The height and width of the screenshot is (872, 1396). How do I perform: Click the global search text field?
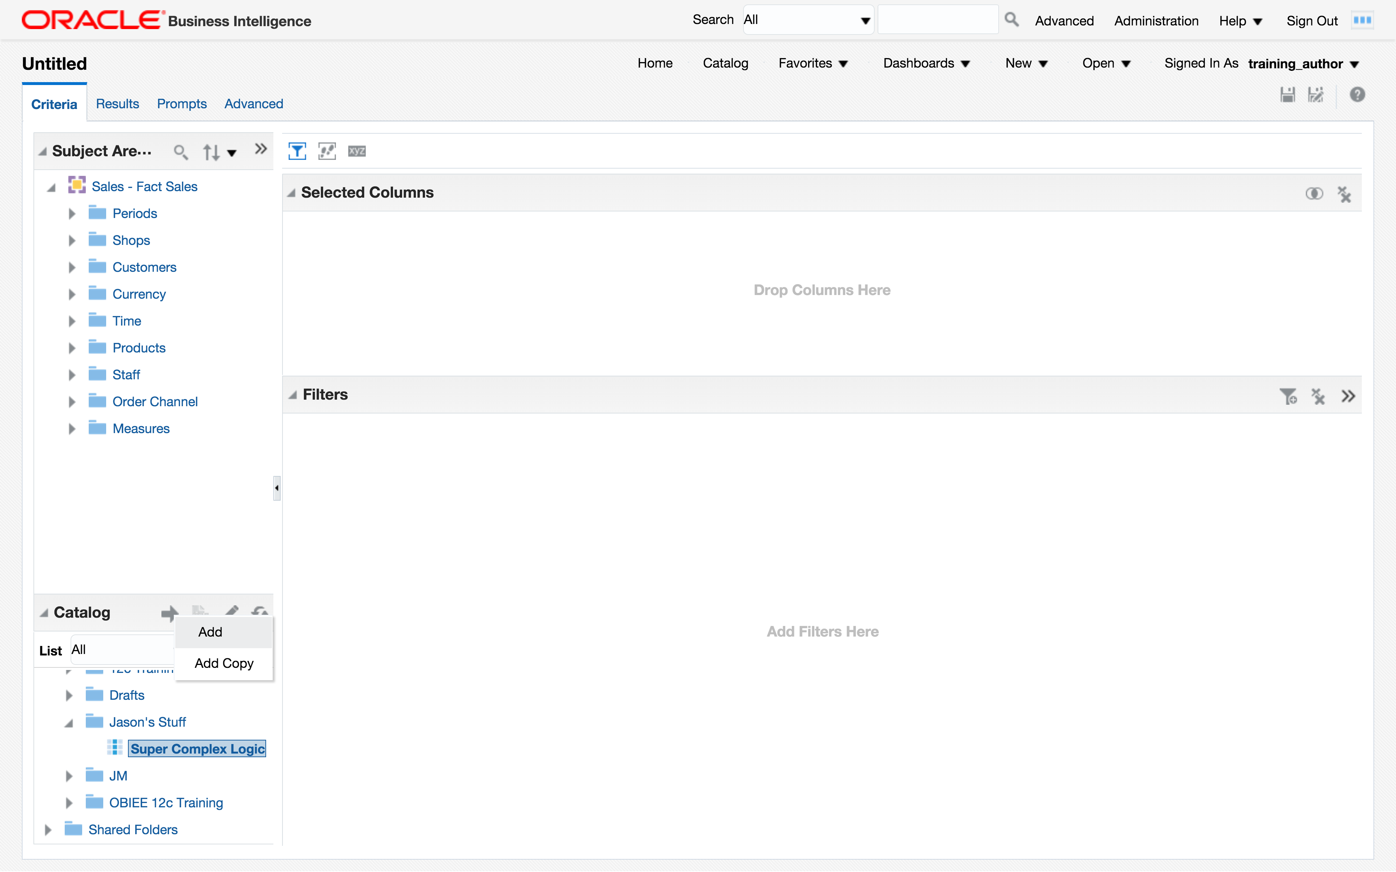(938, 20)
